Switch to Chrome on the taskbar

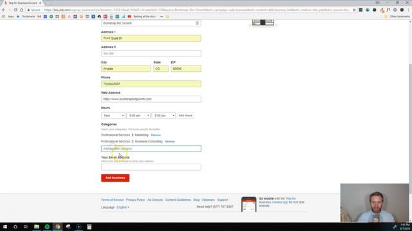click(x=57, y=227)
